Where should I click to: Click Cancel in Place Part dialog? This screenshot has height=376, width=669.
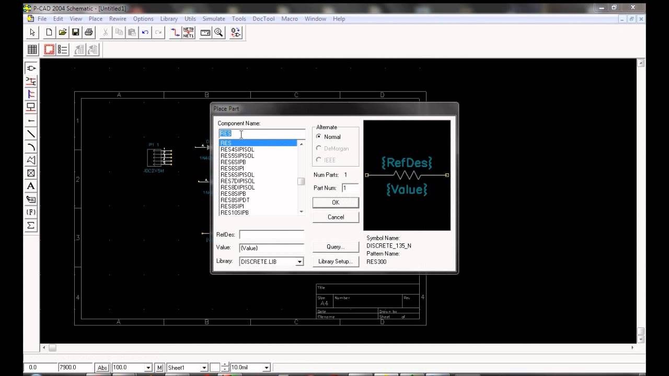pos(336,217)
